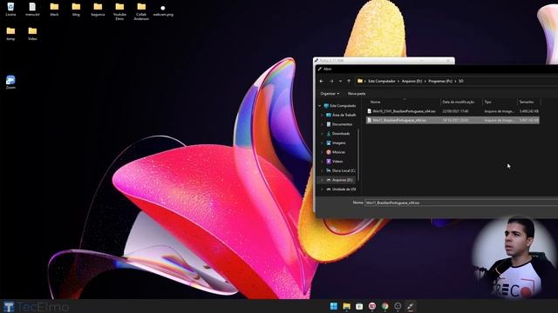Launch the Zoom desktop shortcut
The height and width of the screenshot is (313, 558).
(x=10, y=82)
